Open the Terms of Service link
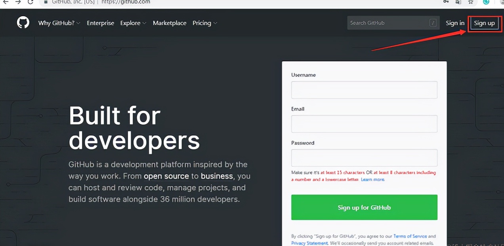The width and height of the screenshot is (504, 246). point(410,236)
